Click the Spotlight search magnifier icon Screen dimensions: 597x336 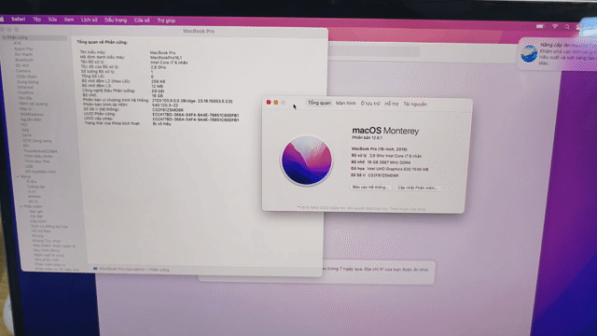567,27
